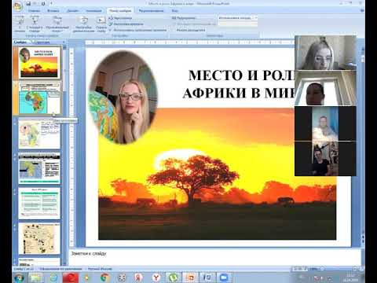Open Zoom app from taskbar
Viewport: 377px width, 283px height.
[x=224, y=277]
